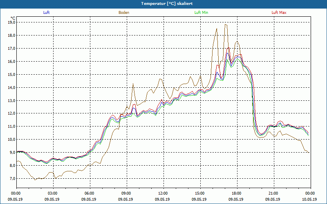Click the blue Luft legend label
The image size is (327, 204).
[x=46, y=13]
